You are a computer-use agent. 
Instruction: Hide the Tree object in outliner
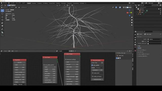coord(160,14)
